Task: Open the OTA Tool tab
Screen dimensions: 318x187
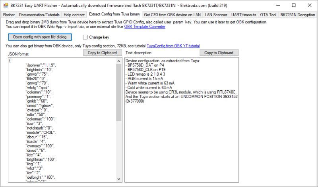Action: point(268,15)
